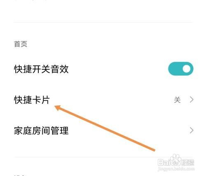The image size is (206, 176).
Task: Open the 快捷卡片 settings row
Action: [103, 100]
